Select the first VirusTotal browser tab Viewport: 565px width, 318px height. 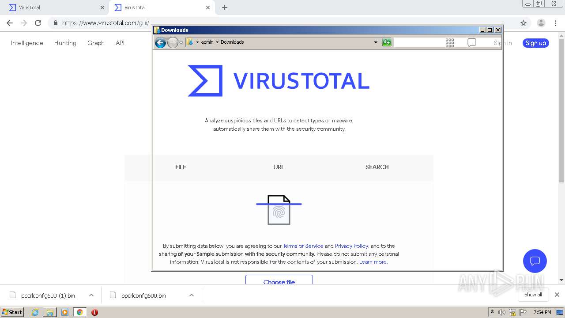[55, 8]
